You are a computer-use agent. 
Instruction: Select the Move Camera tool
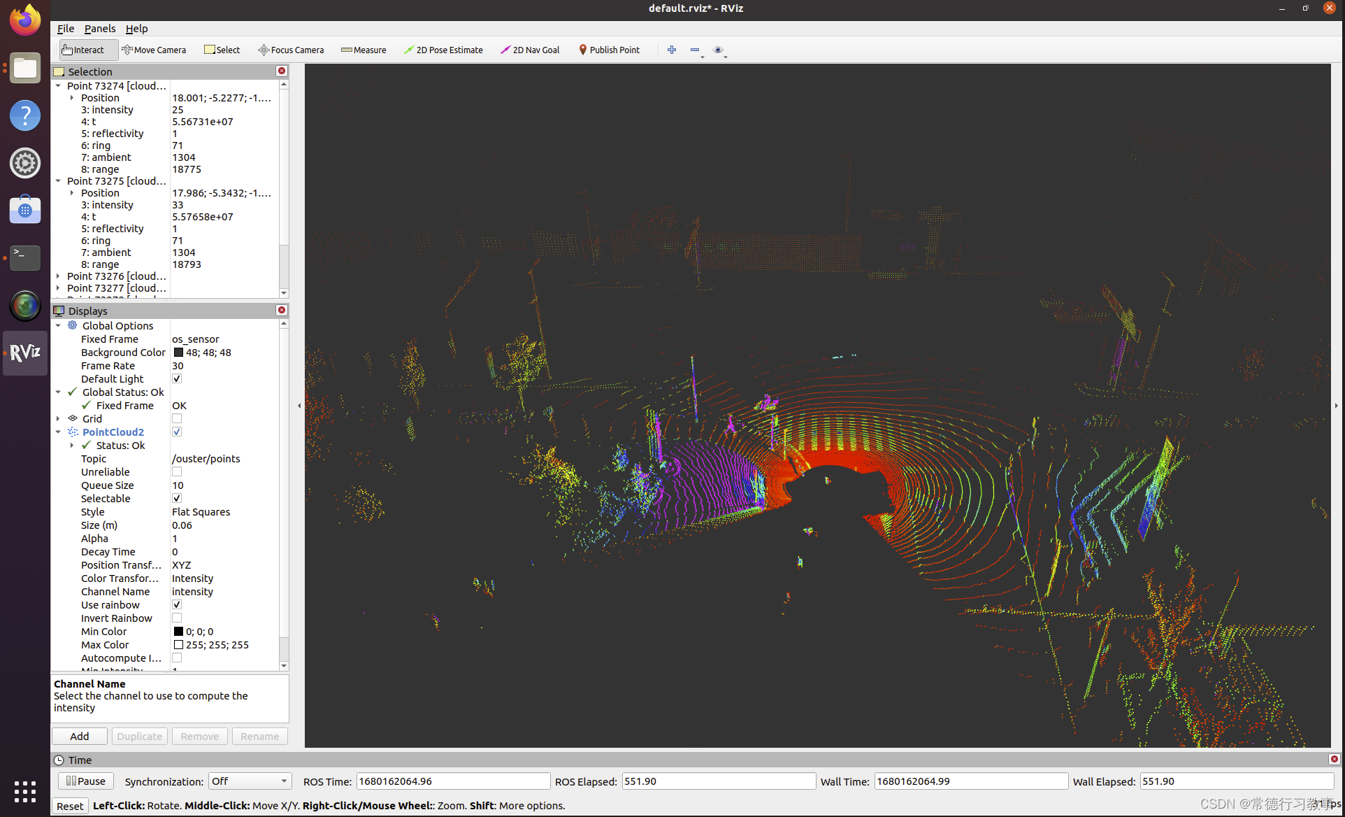pos(154,50)
